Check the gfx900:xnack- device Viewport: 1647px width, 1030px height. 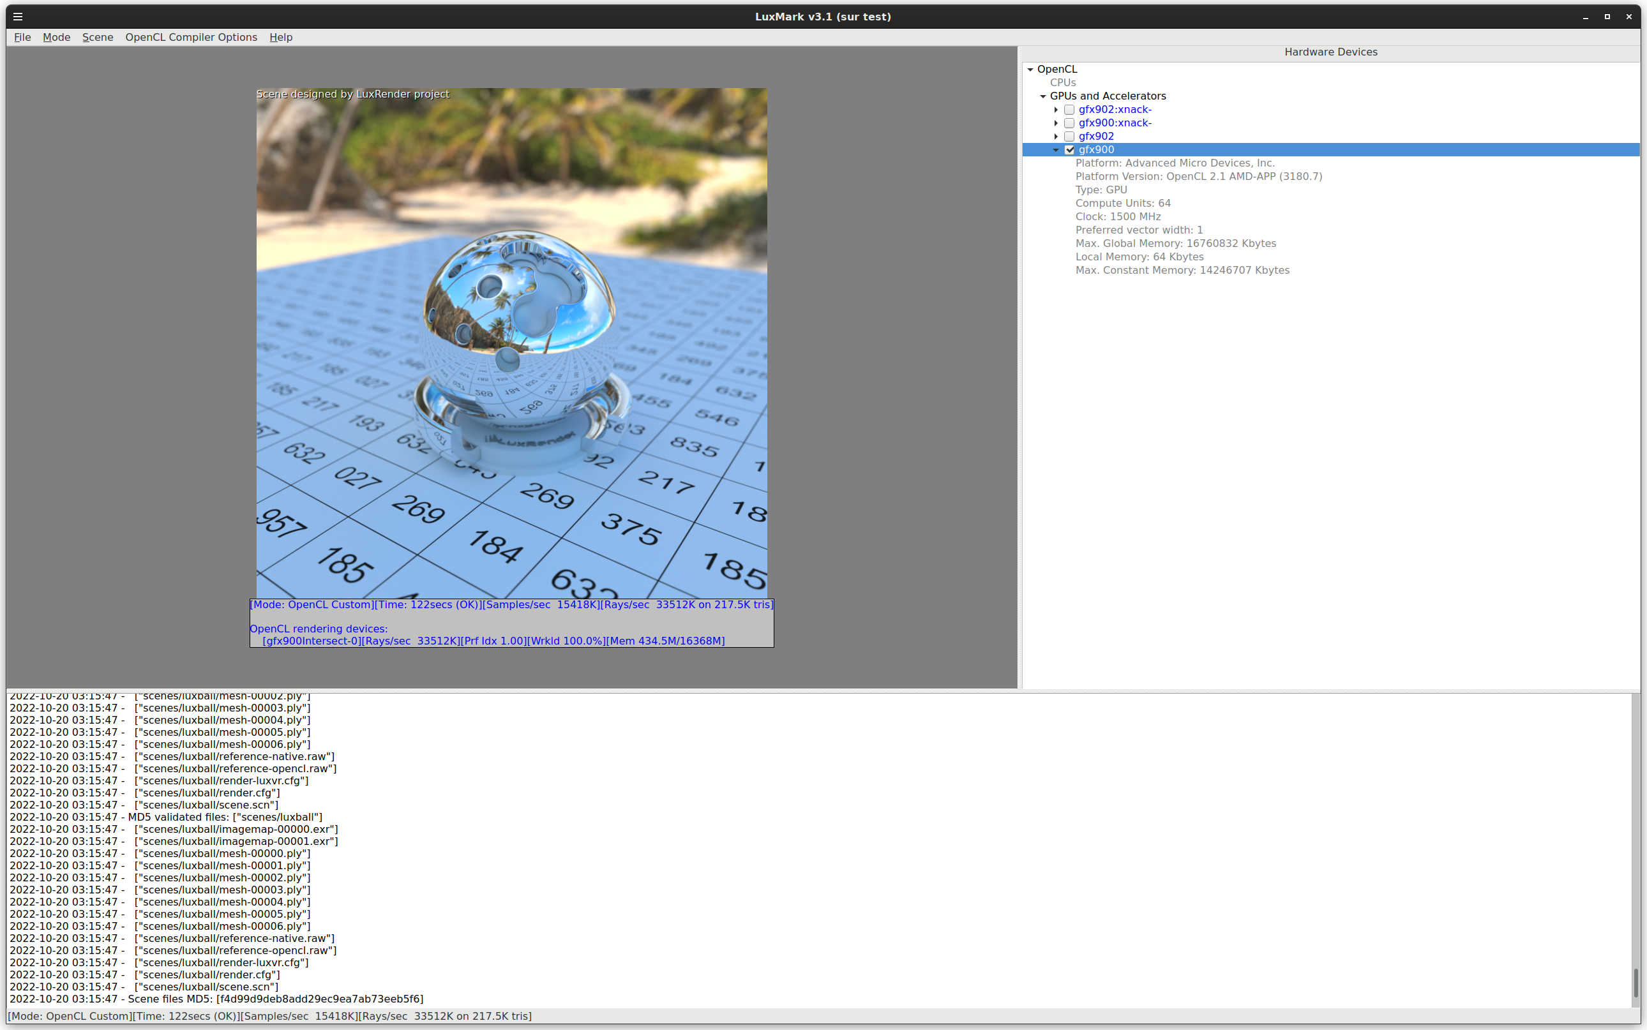coord(1069,123)
